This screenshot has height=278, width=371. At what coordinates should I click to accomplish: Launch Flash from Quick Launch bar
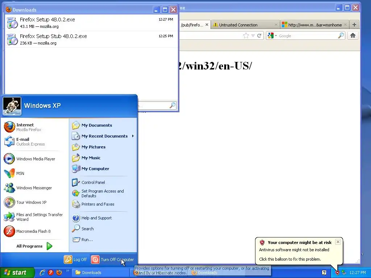51,273
